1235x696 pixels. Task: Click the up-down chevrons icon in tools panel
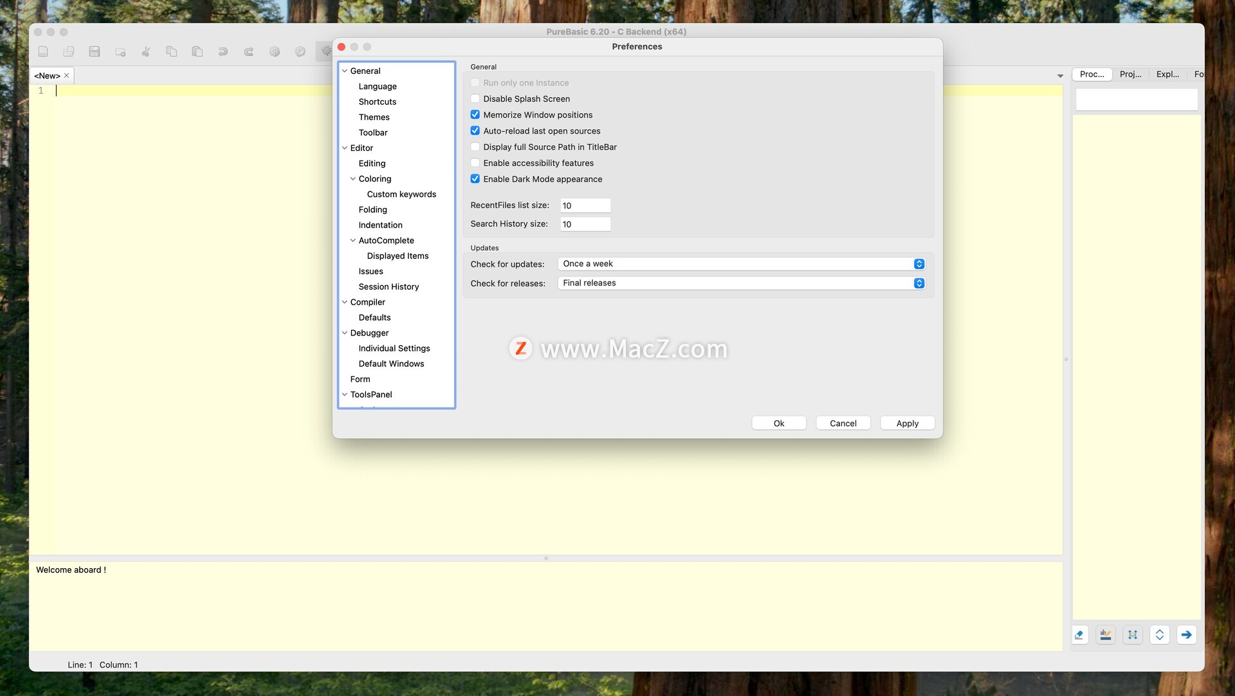(x=1160, y=635)
